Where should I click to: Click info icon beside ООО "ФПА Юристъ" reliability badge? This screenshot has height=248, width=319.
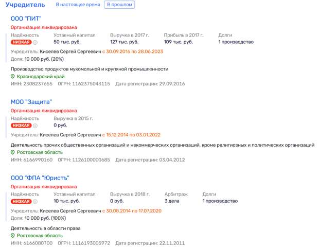pyautogui.click(x=36, y=201)
